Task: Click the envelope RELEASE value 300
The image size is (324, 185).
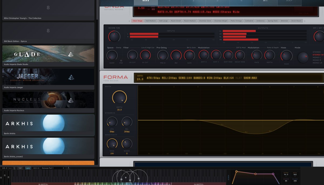Action: 295,181
